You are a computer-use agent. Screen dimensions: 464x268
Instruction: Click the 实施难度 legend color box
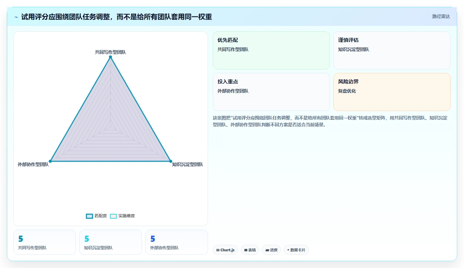coord(113,216)
